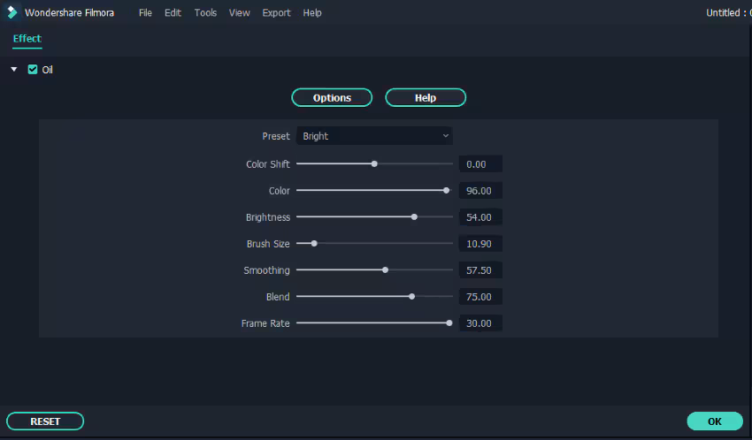This screenshot has height=440, width=752.
Task: Click the Blend slider handle
Action: click(411, 297)
